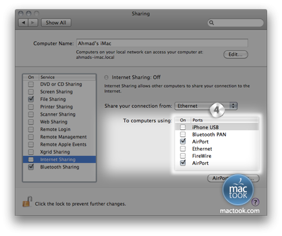Click the Show All button
Screen dimensions: 282x236
tap(56, 23)
